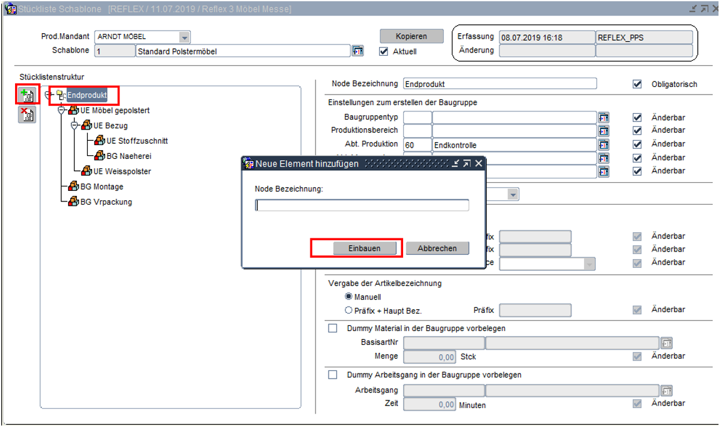
Task: Click Abbrechen to cancel the dialog
Action: [437, 248]
